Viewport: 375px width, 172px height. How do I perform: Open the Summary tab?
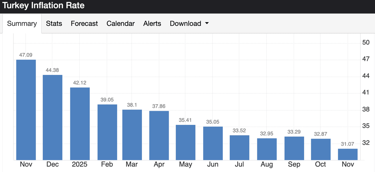coord(22,24)
